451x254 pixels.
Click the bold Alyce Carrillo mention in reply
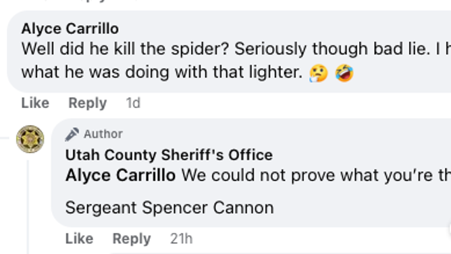click(121, 175)
